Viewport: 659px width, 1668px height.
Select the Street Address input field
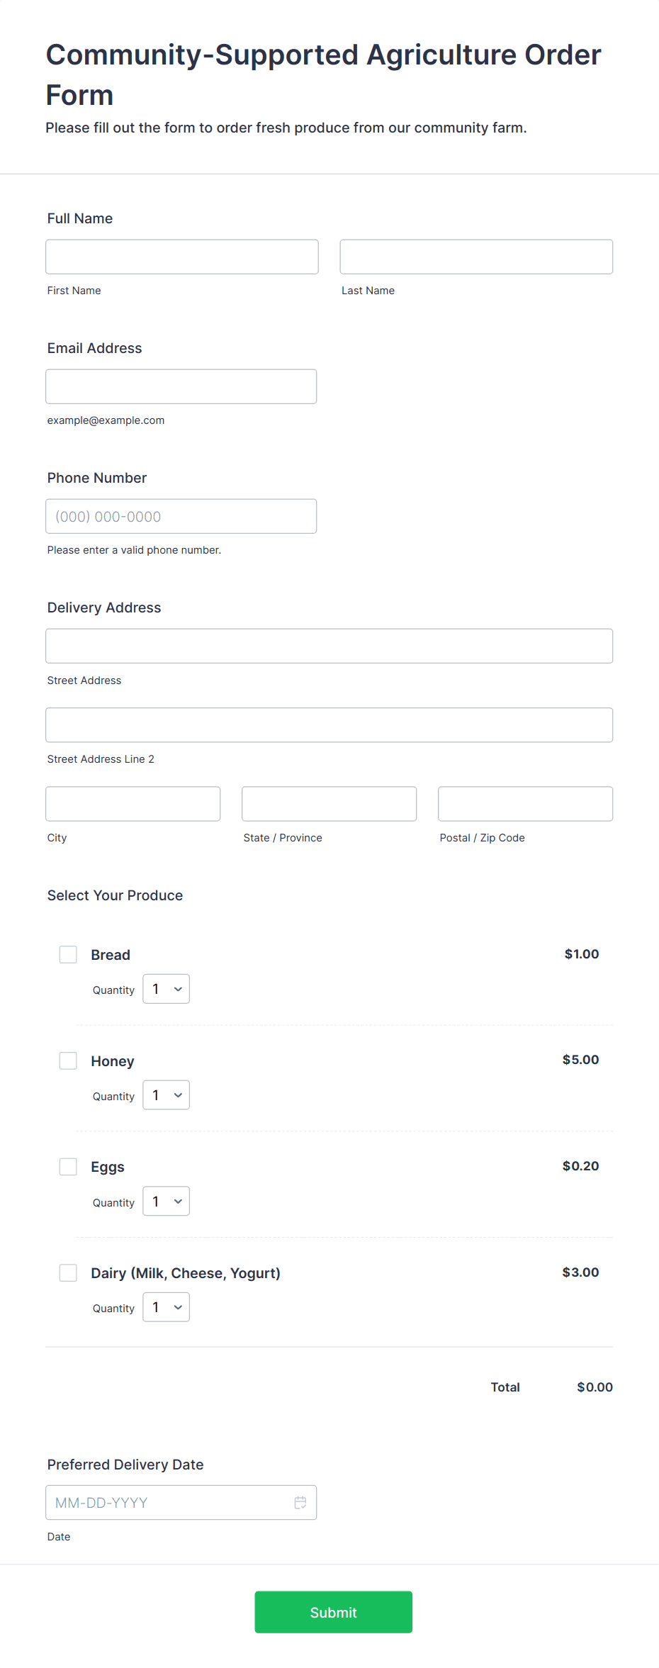pos(329,646)
